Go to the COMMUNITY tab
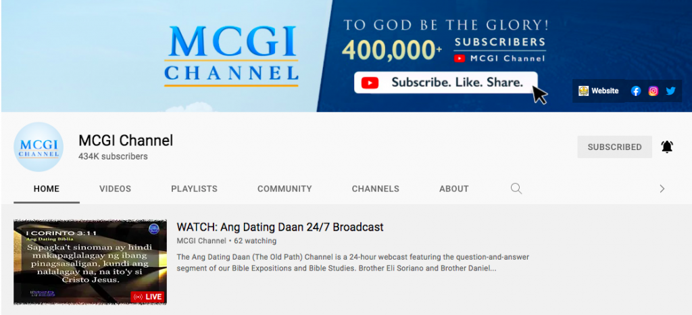 point(285,189)
